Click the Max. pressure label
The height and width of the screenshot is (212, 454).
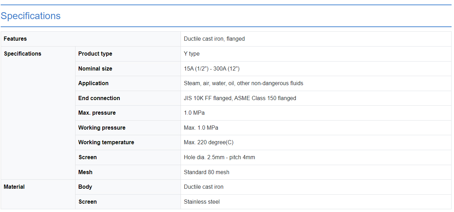pos(97,113)
